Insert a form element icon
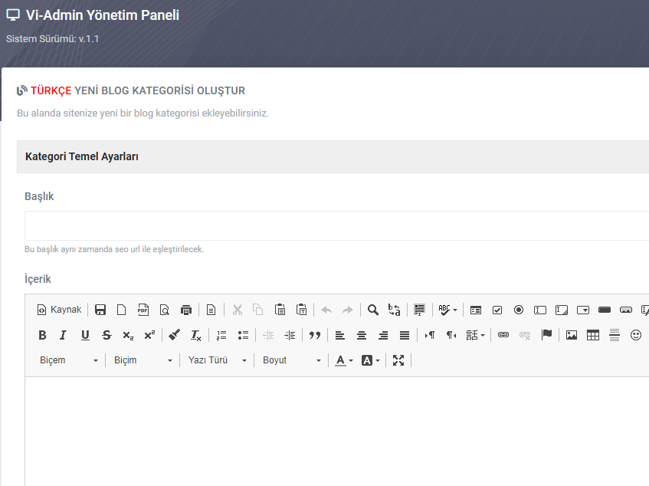The width and height of the screenshot is (649, 486). coord(476,310)
